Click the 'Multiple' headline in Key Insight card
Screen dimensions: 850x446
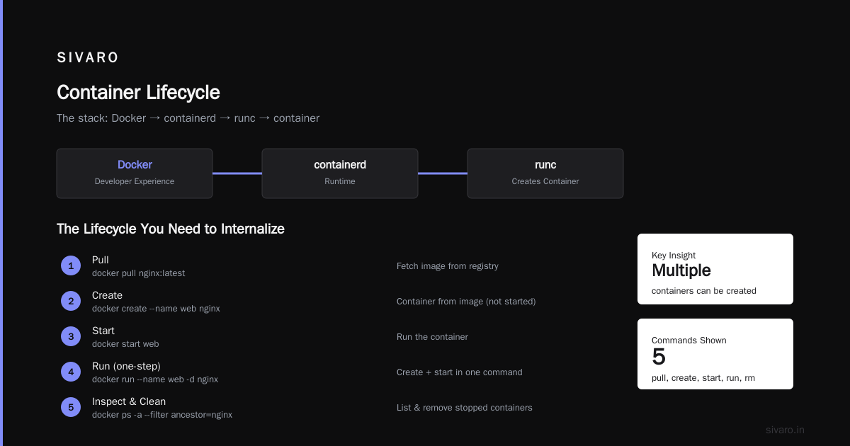point(681,270)
